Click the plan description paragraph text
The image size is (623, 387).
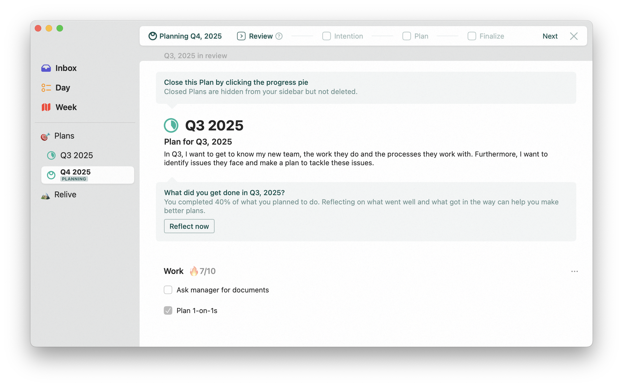[356, 158]
